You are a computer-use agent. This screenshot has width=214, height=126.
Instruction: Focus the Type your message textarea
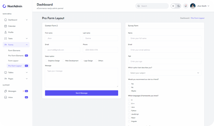(x=82, y=78)
